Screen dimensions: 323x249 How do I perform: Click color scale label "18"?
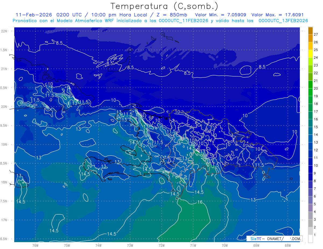pos(316,104)
